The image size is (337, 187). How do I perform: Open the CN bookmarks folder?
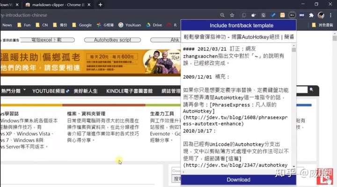[42, 25]
